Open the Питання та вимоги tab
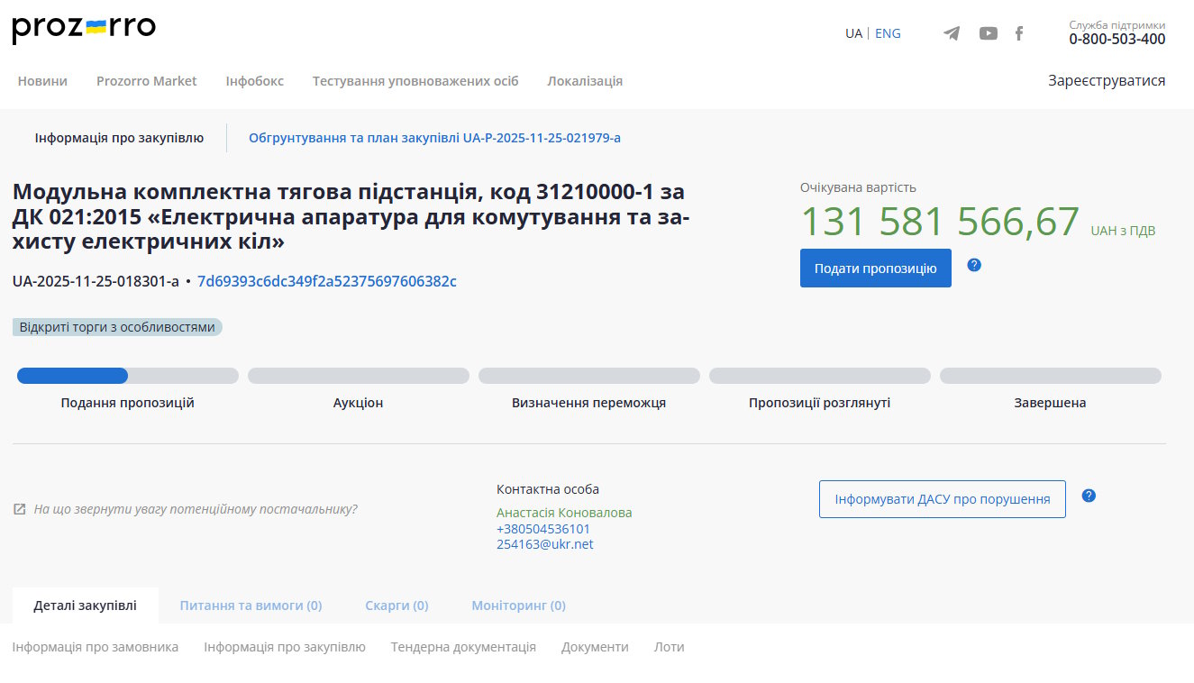Screen dimensions: 1194x683 pyautogui.click(x=251, y=606)
